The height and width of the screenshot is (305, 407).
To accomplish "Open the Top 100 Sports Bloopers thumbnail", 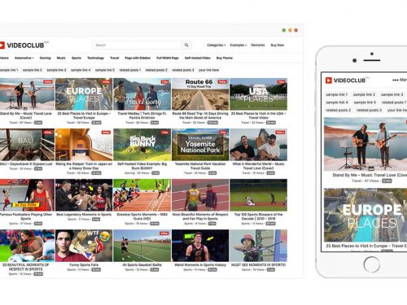I will tap(258, 195).
